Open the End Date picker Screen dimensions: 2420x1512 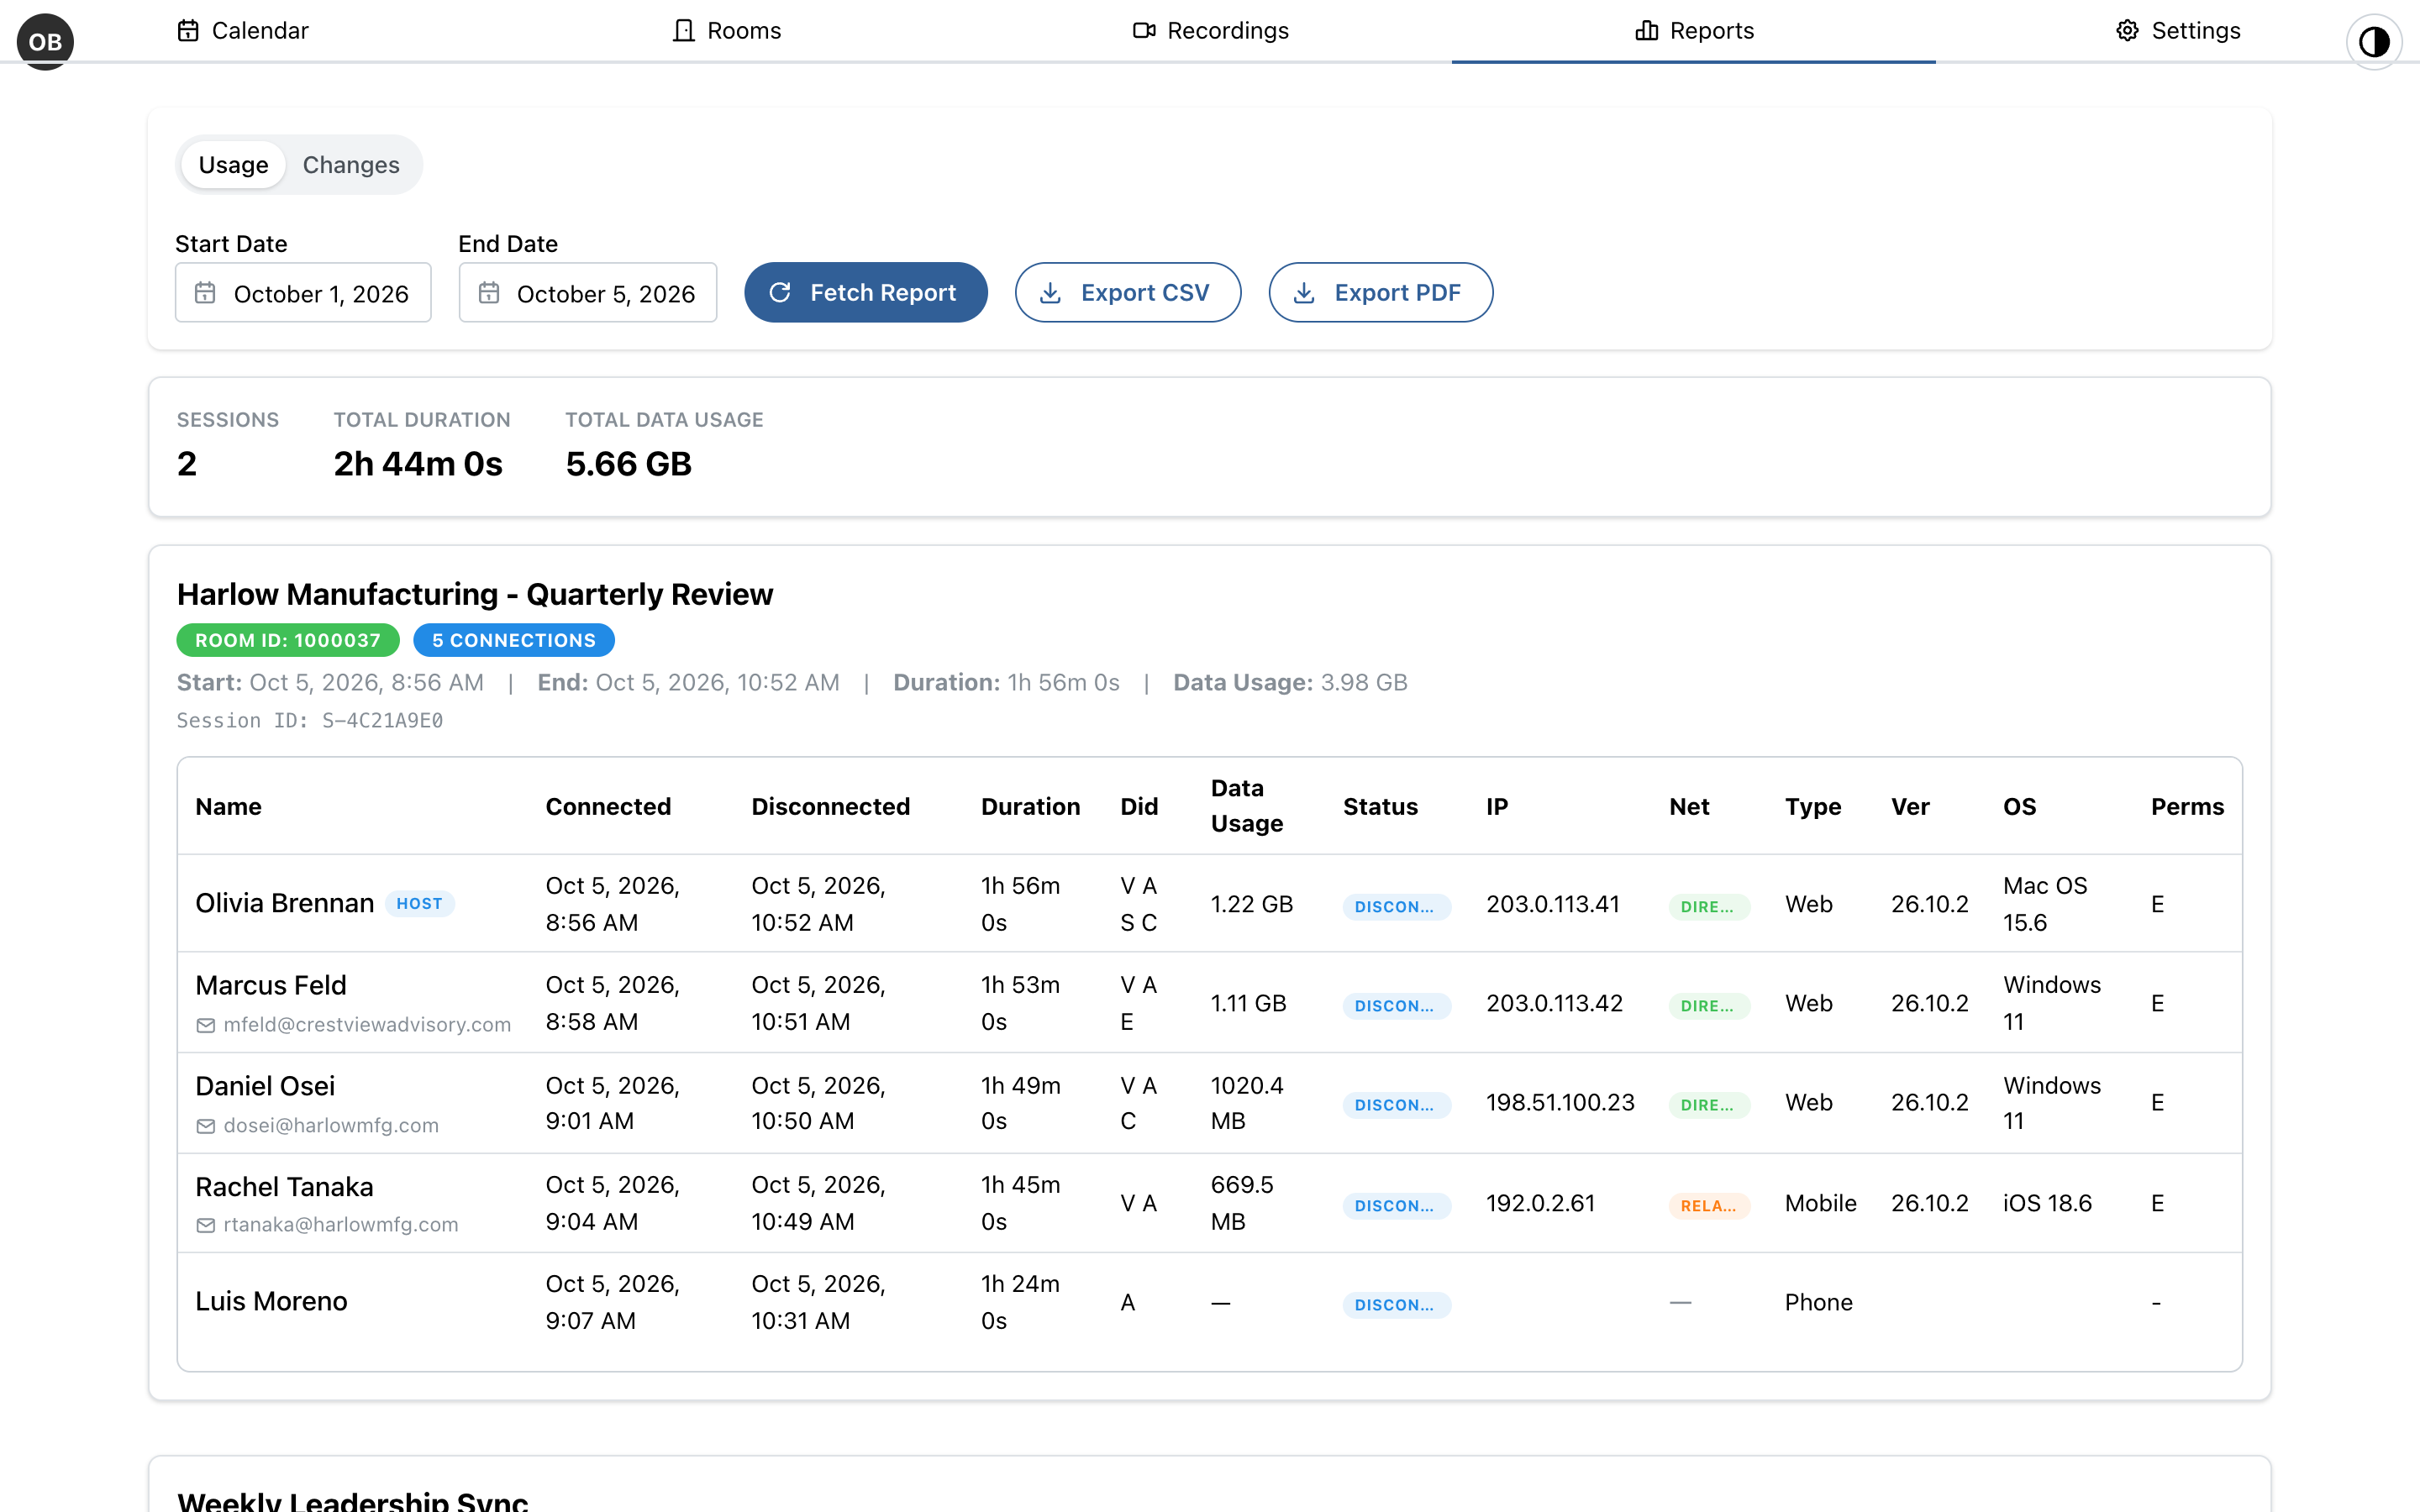pos(588,293)
